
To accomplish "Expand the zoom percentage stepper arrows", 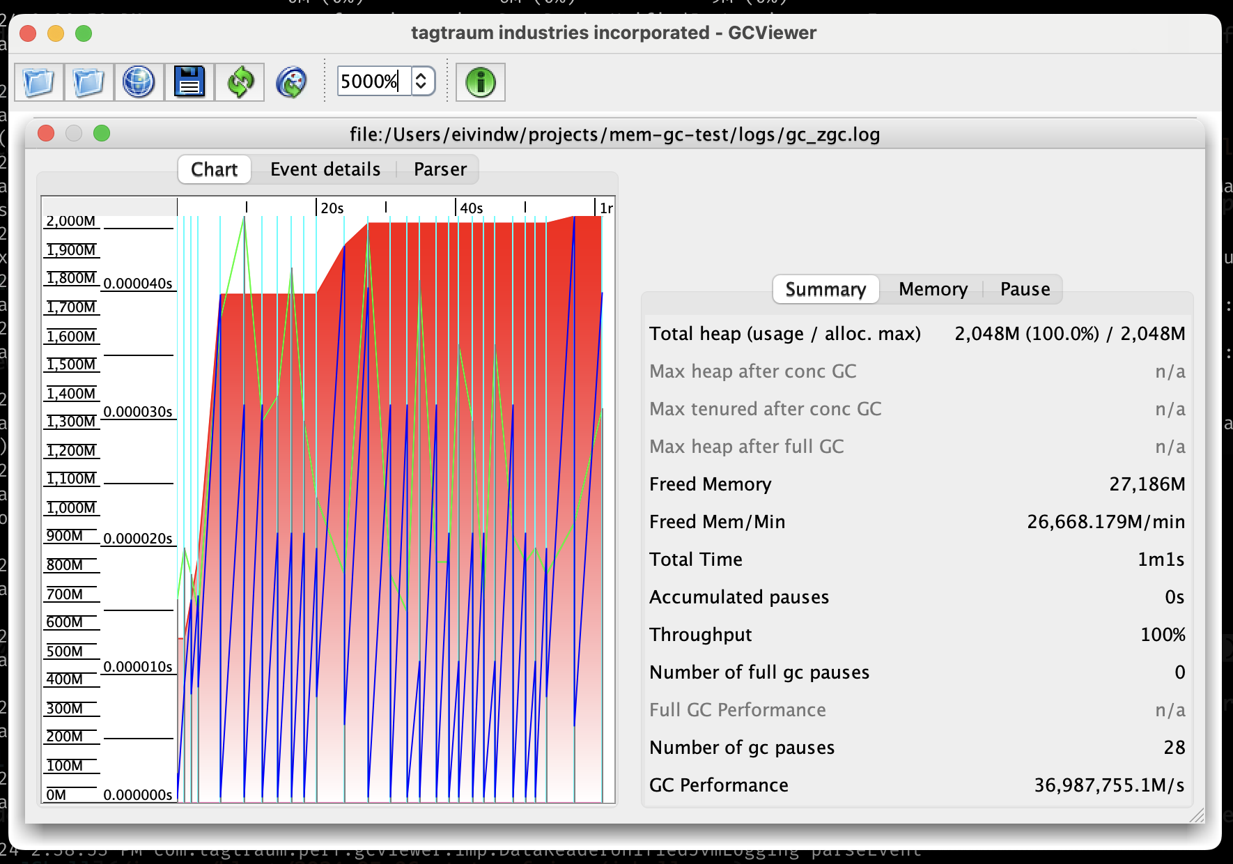I will [x=421, y=82].
